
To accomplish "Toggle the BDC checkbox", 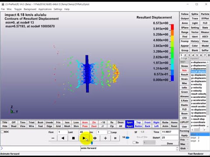I will pos(2,132).
